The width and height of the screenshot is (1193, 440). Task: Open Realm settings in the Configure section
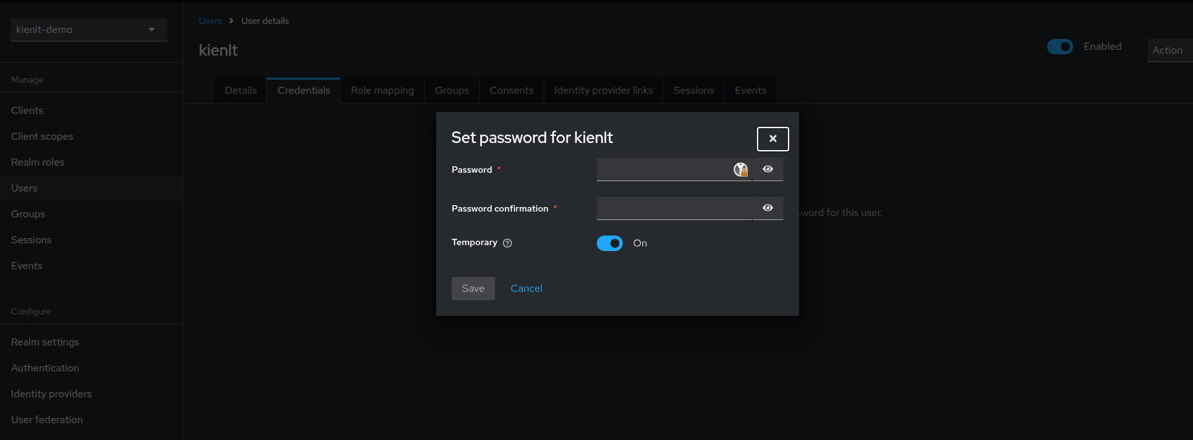45,342
